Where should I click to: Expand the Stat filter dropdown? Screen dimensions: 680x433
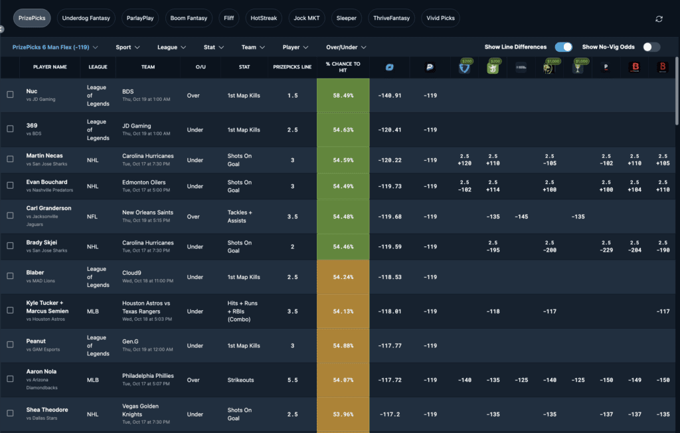coord(214,47)
